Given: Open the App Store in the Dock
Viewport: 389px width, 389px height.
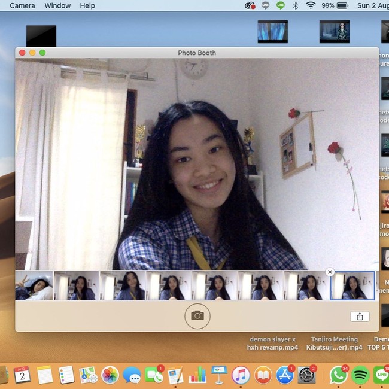Looking at the screenshot, I should [284, 375].
